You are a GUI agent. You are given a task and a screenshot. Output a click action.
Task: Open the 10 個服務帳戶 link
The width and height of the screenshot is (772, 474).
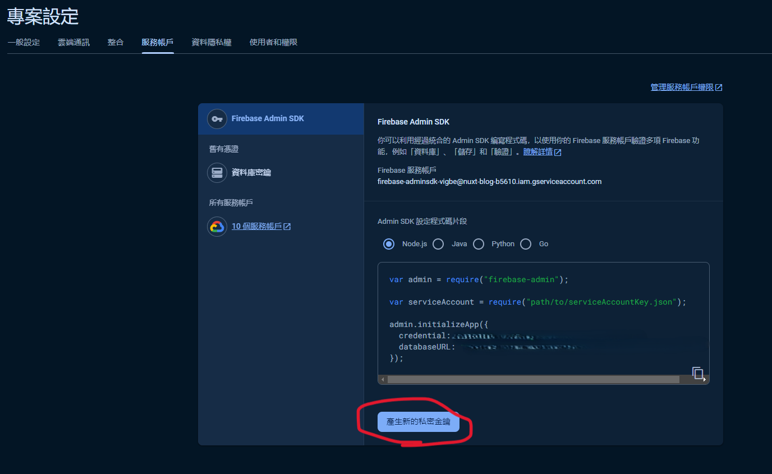257,227
